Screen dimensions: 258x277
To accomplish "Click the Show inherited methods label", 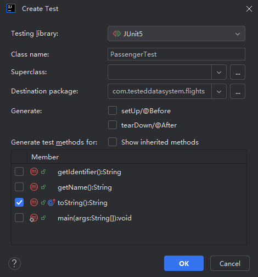I will pyautogui.click(x=160, y=142).
